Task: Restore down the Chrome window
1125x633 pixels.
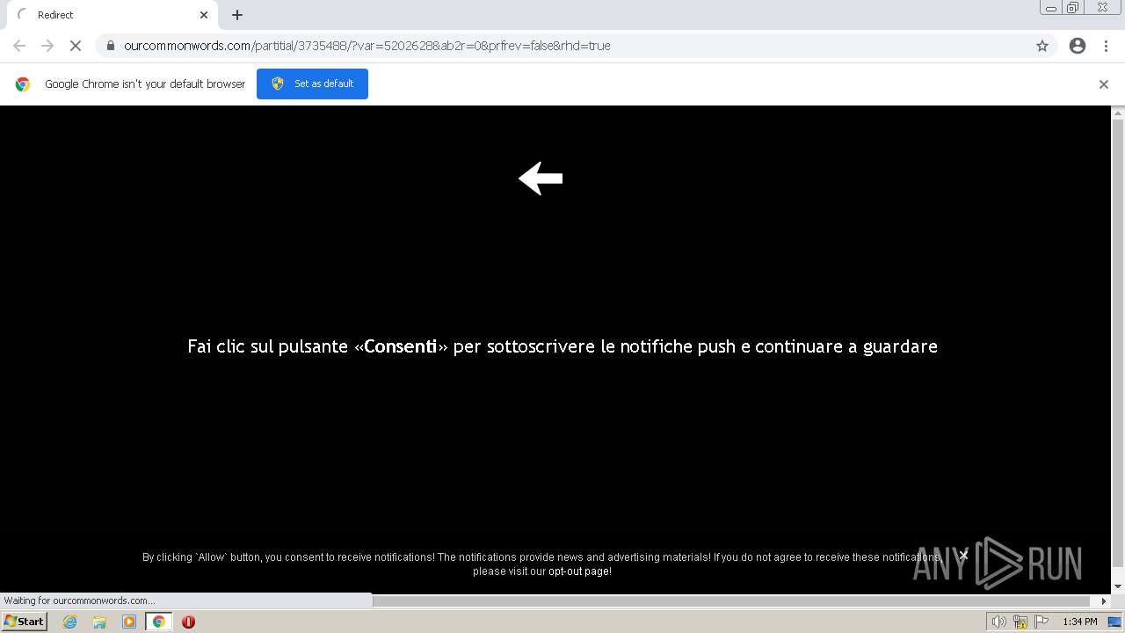Action: tap(1073, 8)
